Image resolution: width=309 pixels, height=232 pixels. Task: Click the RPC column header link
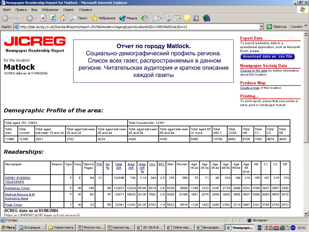161,164
